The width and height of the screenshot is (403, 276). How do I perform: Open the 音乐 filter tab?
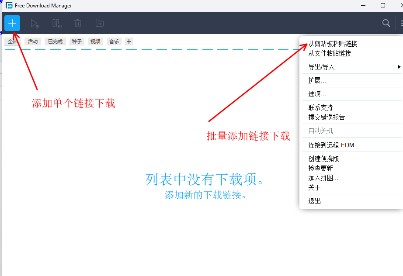click(x=114, y=41)
